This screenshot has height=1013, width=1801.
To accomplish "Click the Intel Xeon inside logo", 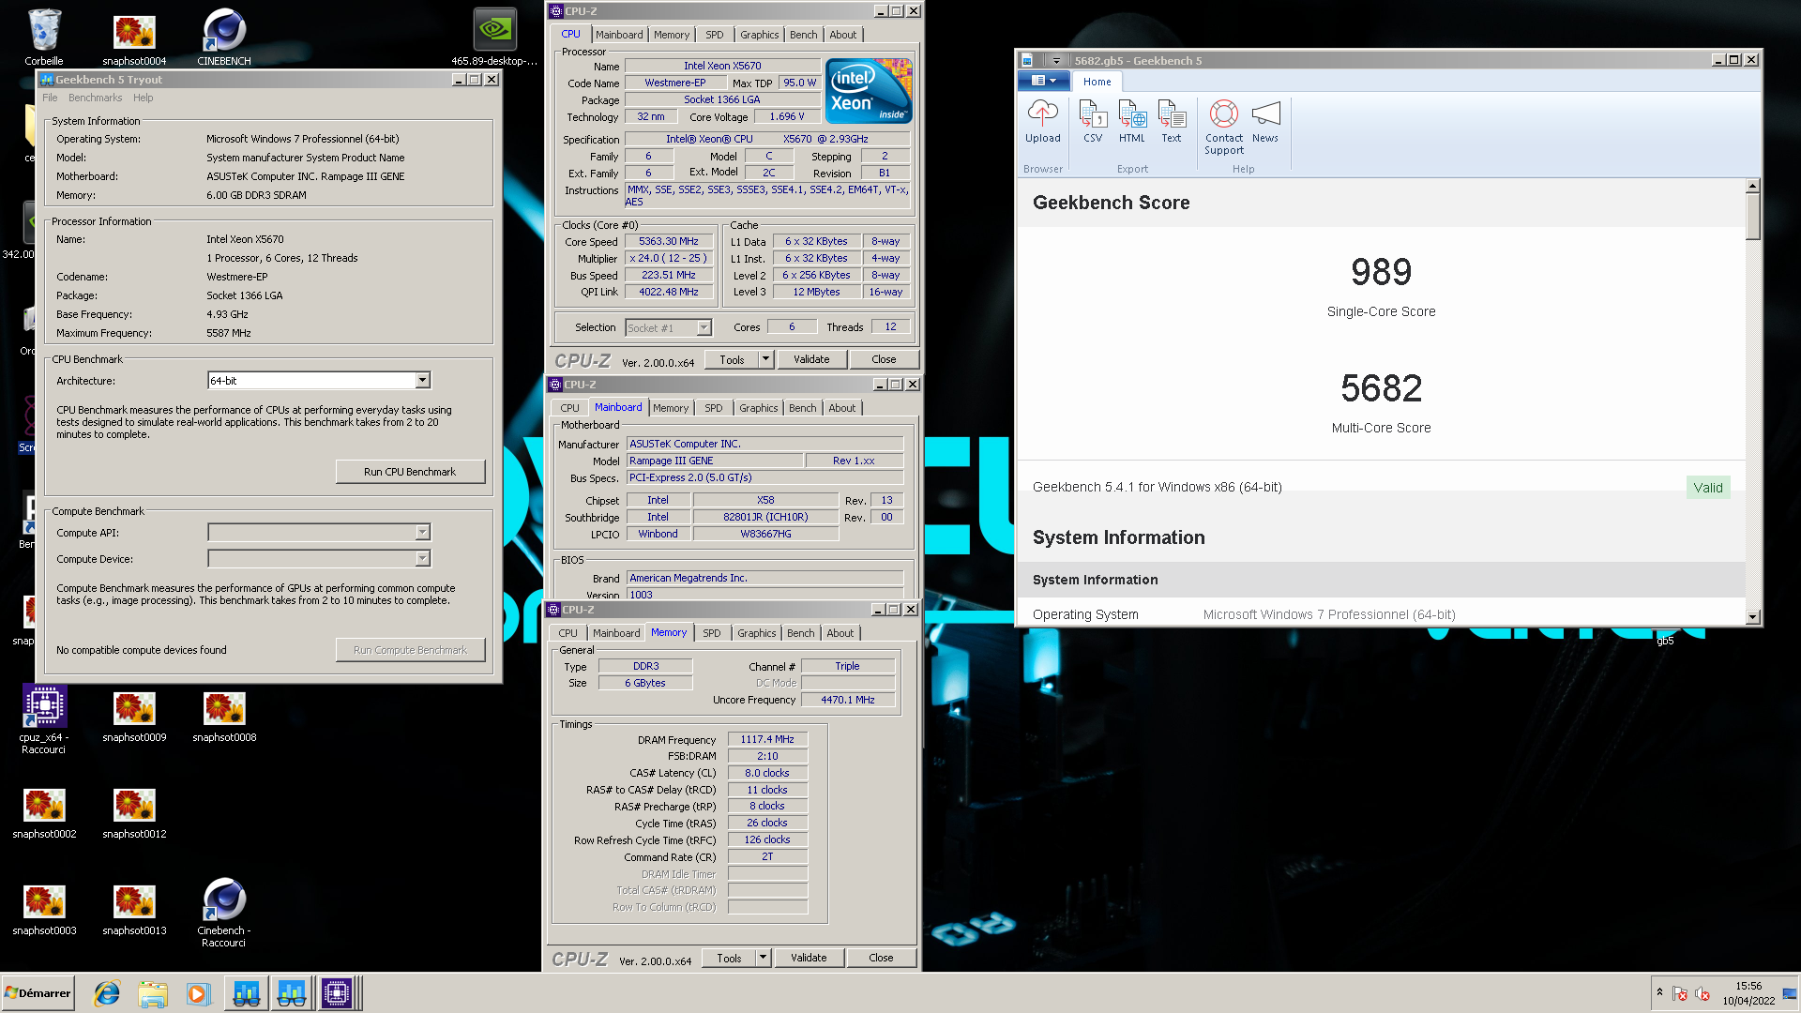I will coord(869,91).
